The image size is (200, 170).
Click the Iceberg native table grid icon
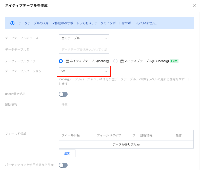click(67, 61)
